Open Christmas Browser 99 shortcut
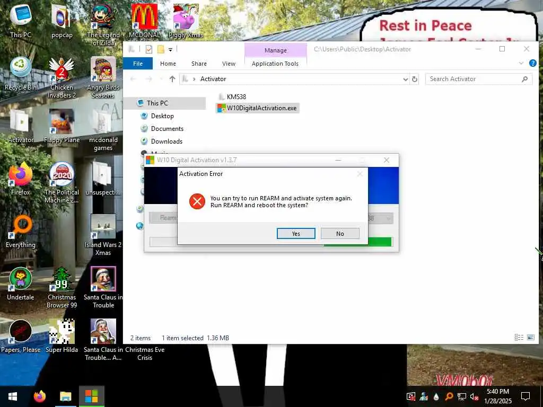This screenshot has width=543, height=407. coord(62,287)
